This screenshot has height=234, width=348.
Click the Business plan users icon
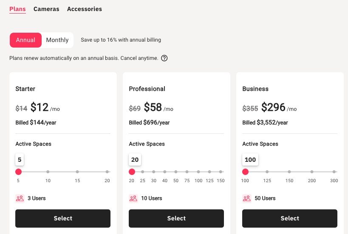[x=246, y=198]
